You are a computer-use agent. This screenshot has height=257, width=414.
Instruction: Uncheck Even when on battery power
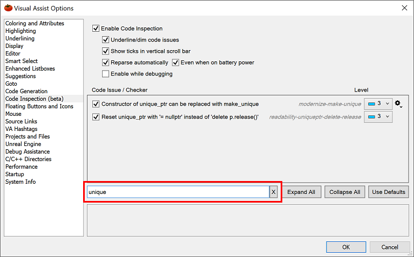(175, 62)
